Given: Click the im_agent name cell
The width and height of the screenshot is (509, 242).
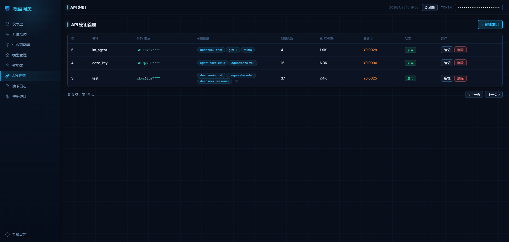Looking at the screenshot, I should click(100, 50).
